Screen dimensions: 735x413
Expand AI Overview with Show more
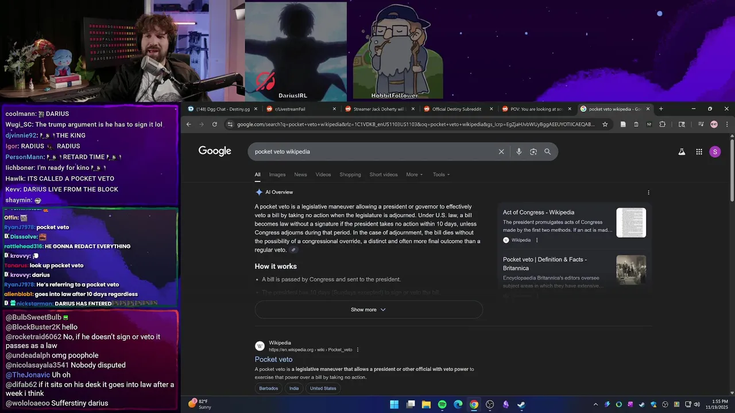(369, 310)
